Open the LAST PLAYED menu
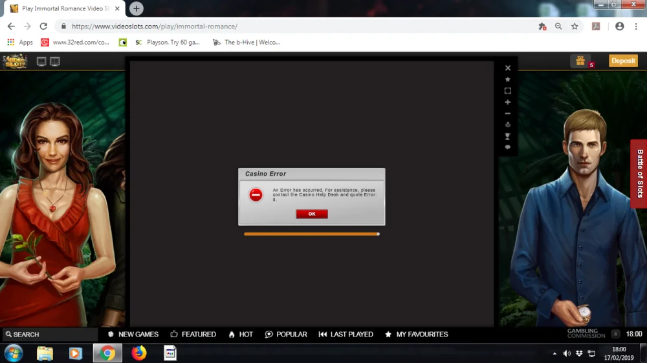Image resolution: width=647 pixels, height=363 pixels. [x=345, y=334]
